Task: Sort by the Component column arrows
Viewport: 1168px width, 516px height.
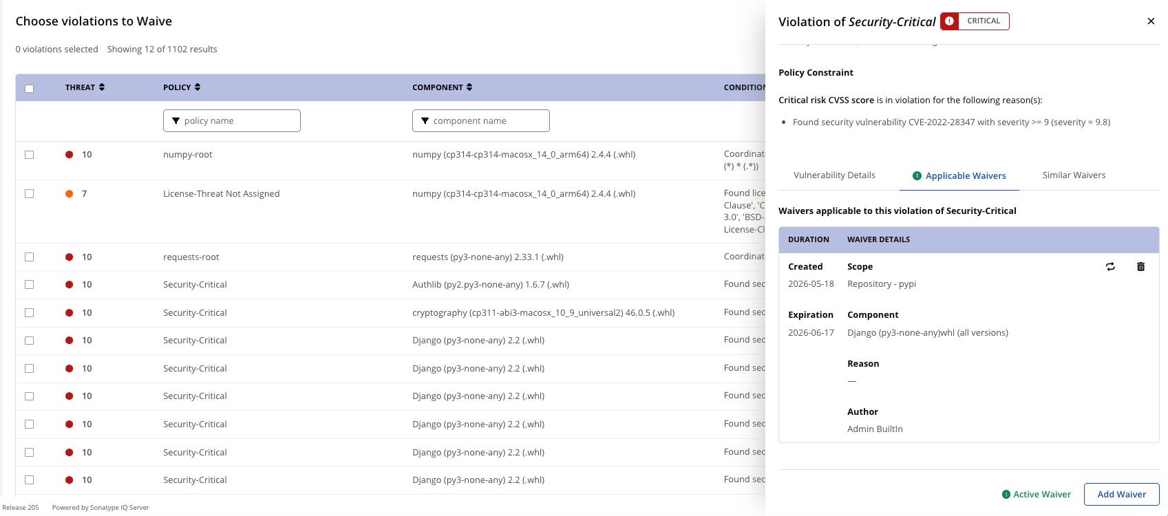Action: (469, 87)
